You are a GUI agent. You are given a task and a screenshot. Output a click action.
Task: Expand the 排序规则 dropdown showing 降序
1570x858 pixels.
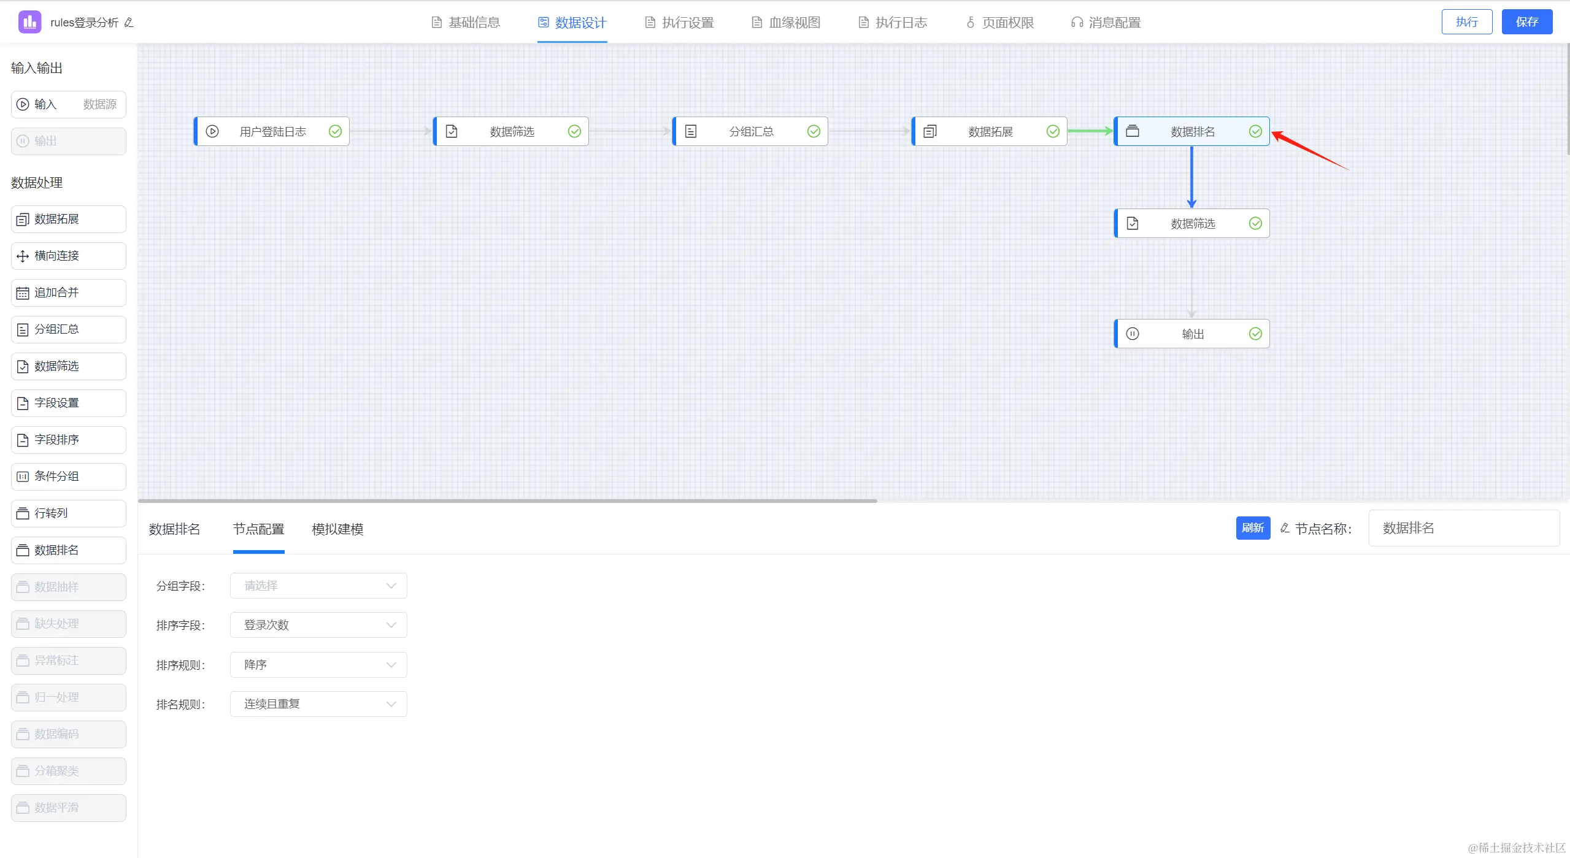pyautogui.click(x=318, y=665)
